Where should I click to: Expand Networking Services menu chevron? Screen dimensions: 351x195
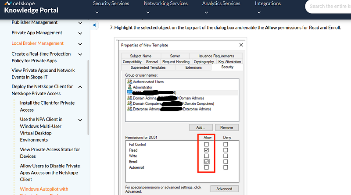coord(148,13)
